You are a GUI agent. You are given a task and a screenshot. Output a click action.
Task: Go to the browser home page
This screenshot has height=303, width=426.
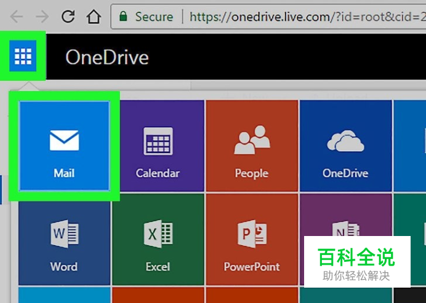[x=94, y=17]
